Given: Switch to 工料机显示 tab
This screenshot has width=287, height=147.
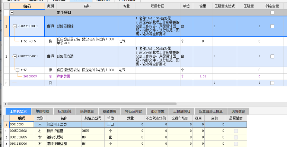Looking at the screenshot, I should (18, 111).
